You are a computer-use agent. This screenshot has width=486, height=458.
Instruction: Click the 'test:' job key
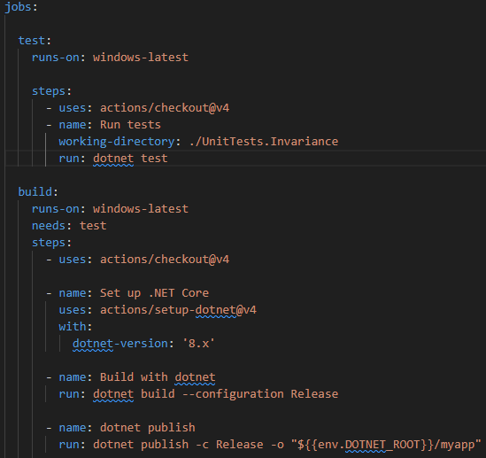(35, 41)
